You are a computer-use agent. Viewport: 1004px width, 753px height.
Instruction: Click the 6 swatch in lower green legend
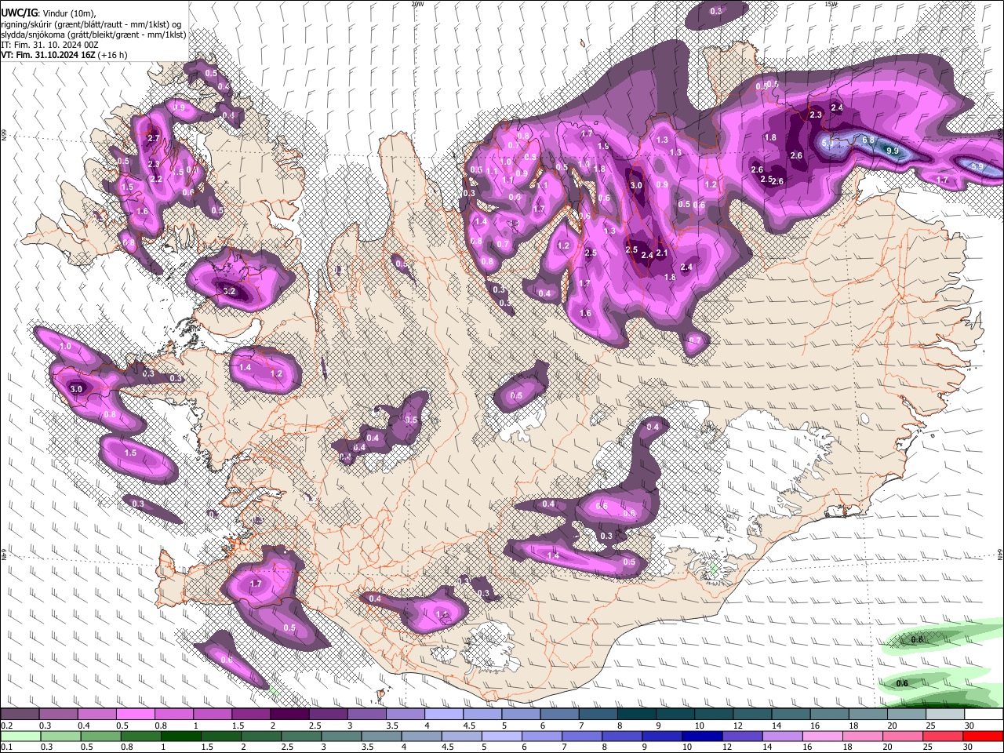pyautogui.click(x=542, y=736)
